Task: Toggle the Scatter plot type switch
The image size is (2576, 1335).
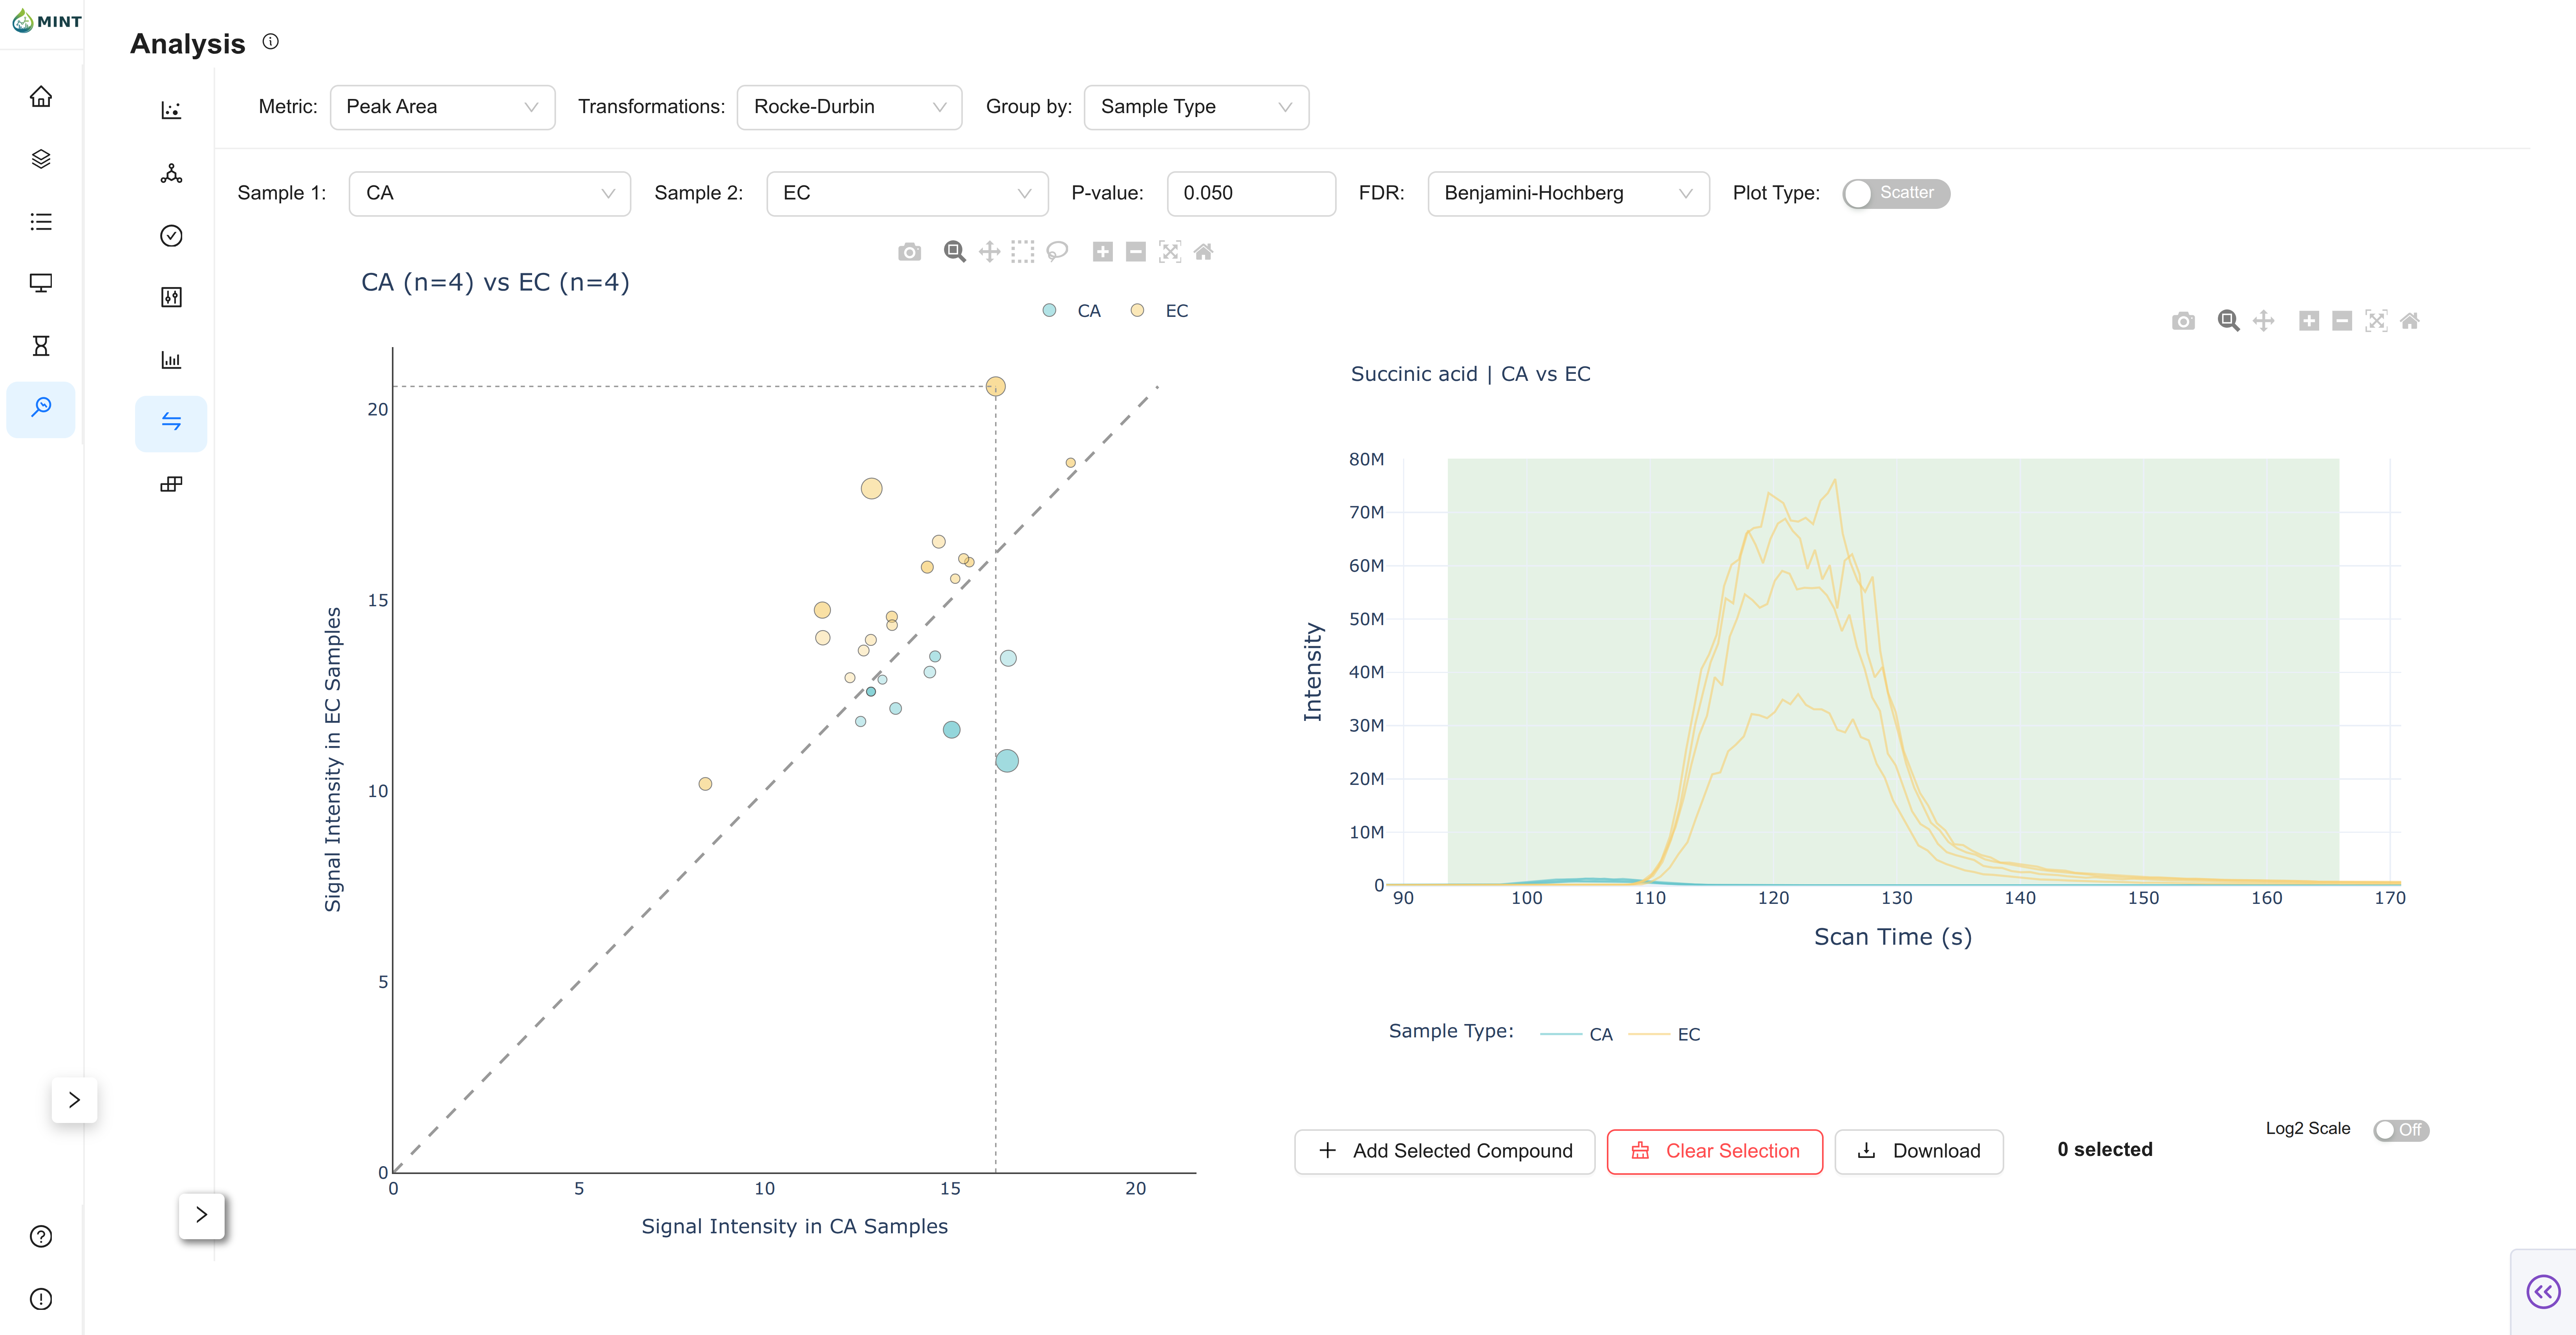Action: pos(1895,193)
